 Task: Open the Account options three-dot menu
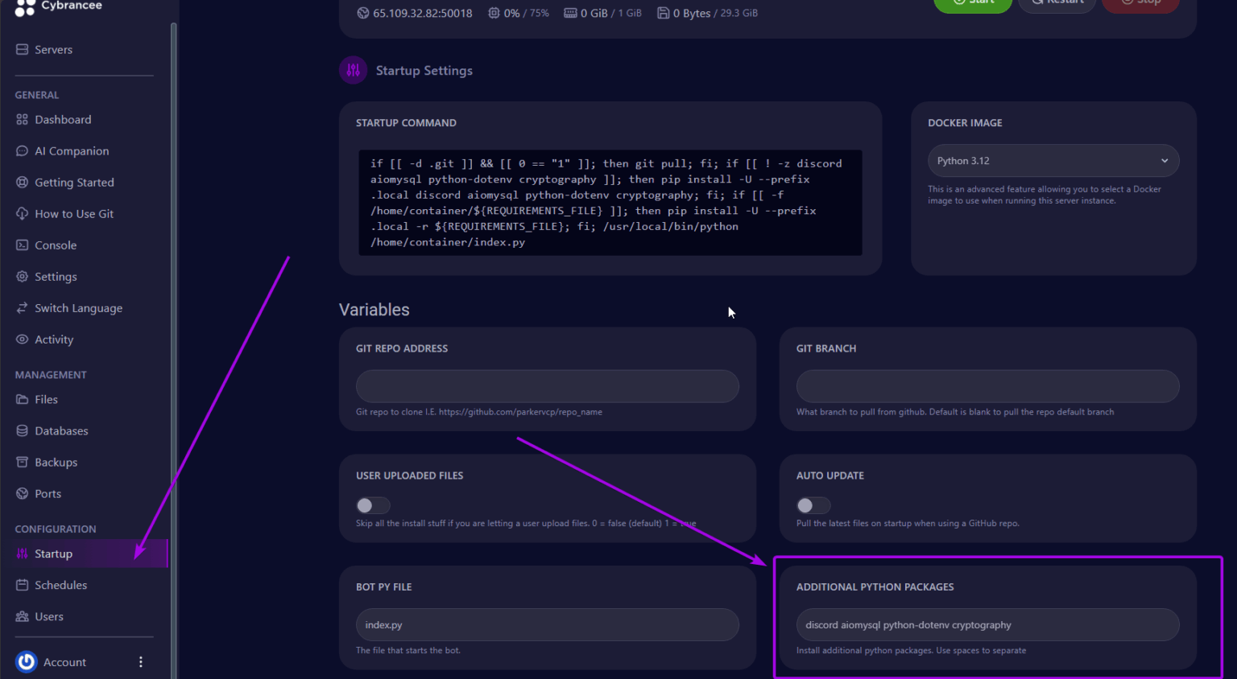point(141,661)
